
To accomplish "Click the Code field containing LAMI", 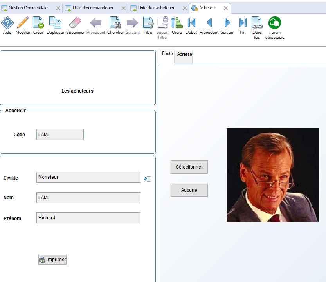I will (x=60, y=135).
